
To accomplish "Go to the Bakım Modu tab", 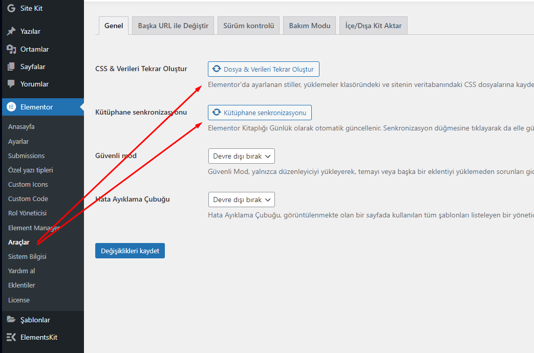I will (x=310, y=26).
